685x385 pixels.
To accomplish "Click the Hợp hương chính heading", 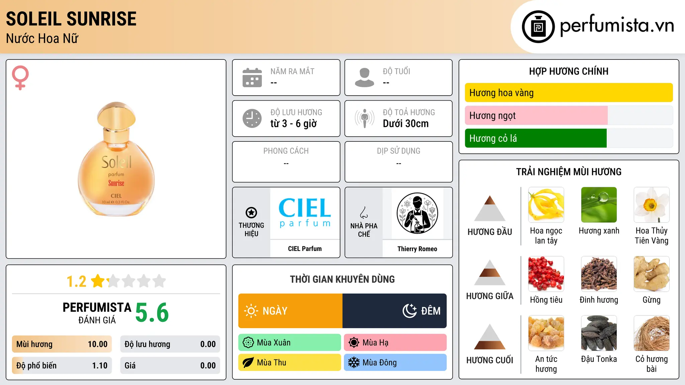I will coord(569,71).
